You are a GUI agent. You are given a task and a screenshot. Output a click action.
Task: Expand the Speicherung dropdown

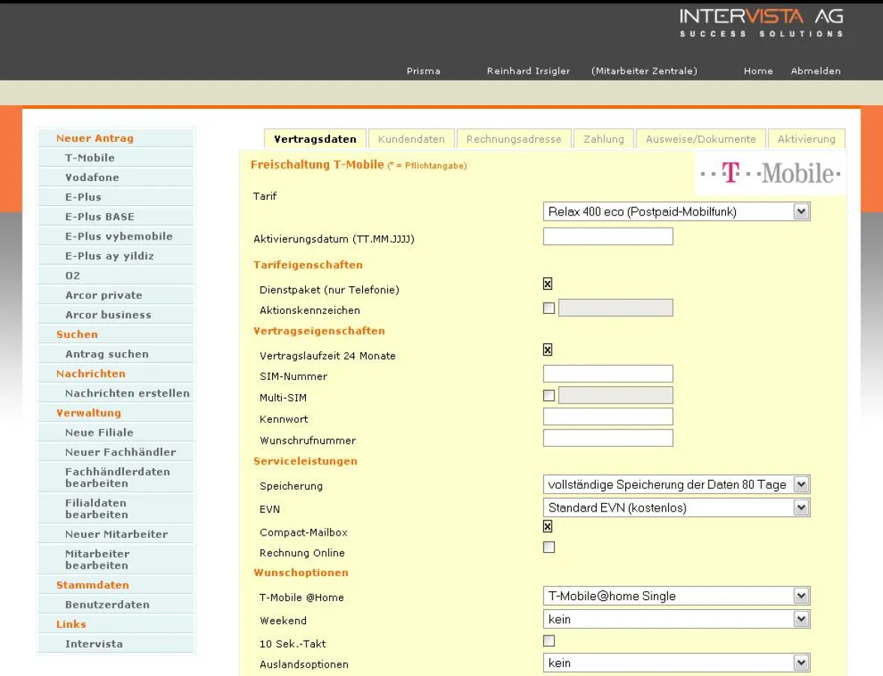click(676, 484)
